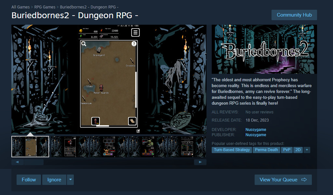Click the queue arrow icon in View Your Queue

[x=304, y=180]
